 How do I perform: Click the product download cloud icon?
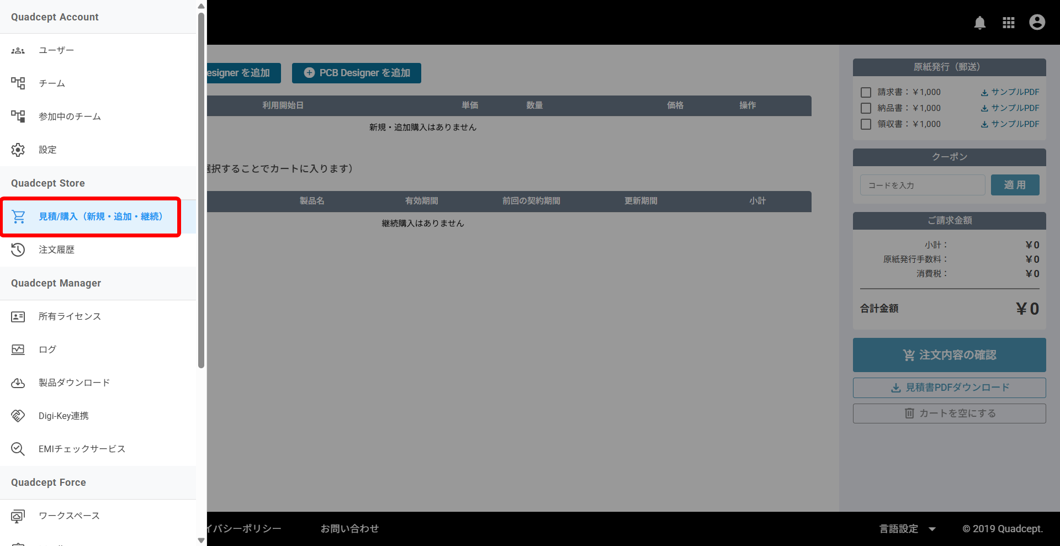tap(18, 383)
